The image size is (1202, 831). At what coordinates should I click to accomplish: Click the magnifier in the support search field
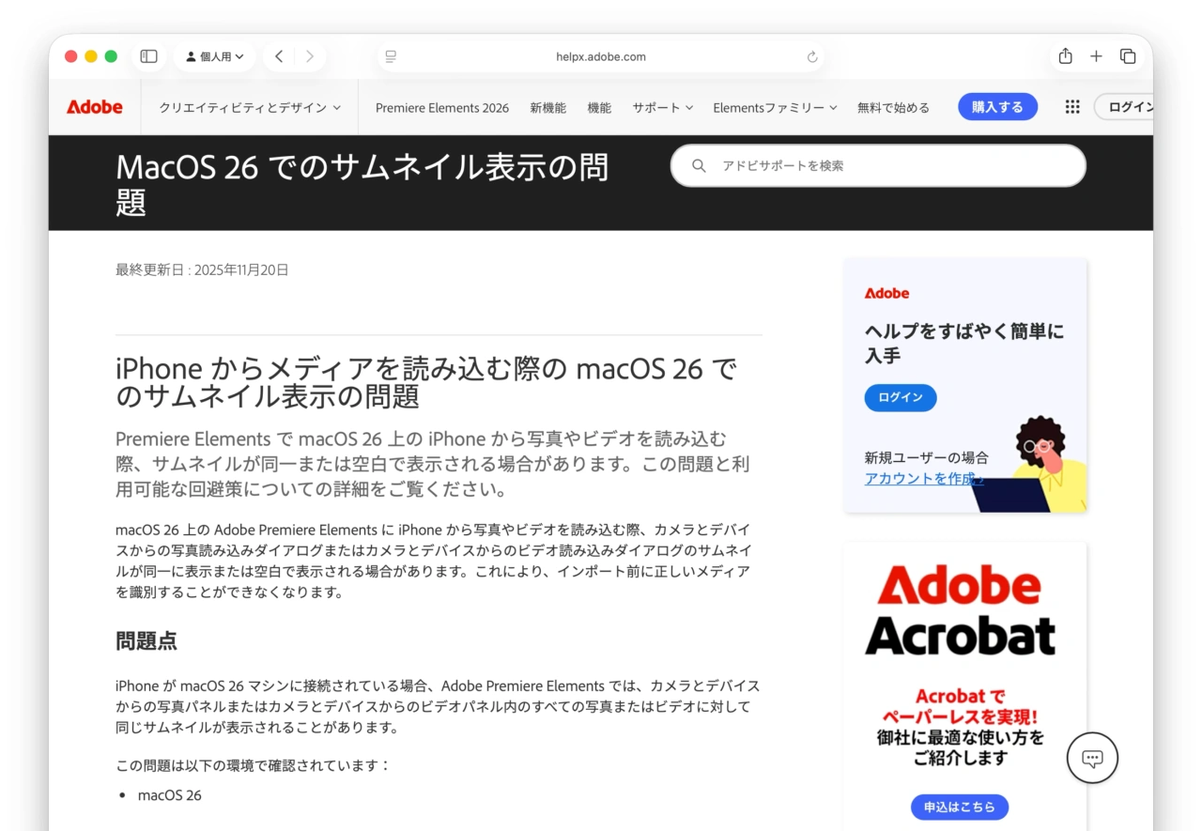pyautogui.click(x=699, y=165)
